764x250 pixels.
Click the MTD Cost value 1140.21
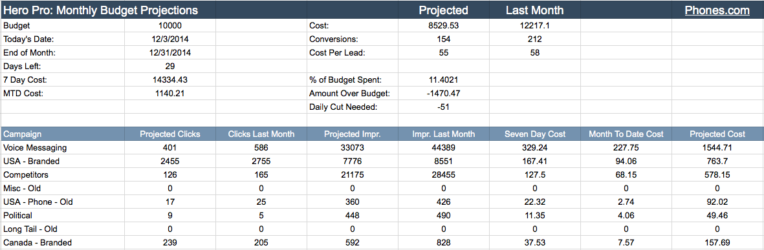click(x=170, y=94)
